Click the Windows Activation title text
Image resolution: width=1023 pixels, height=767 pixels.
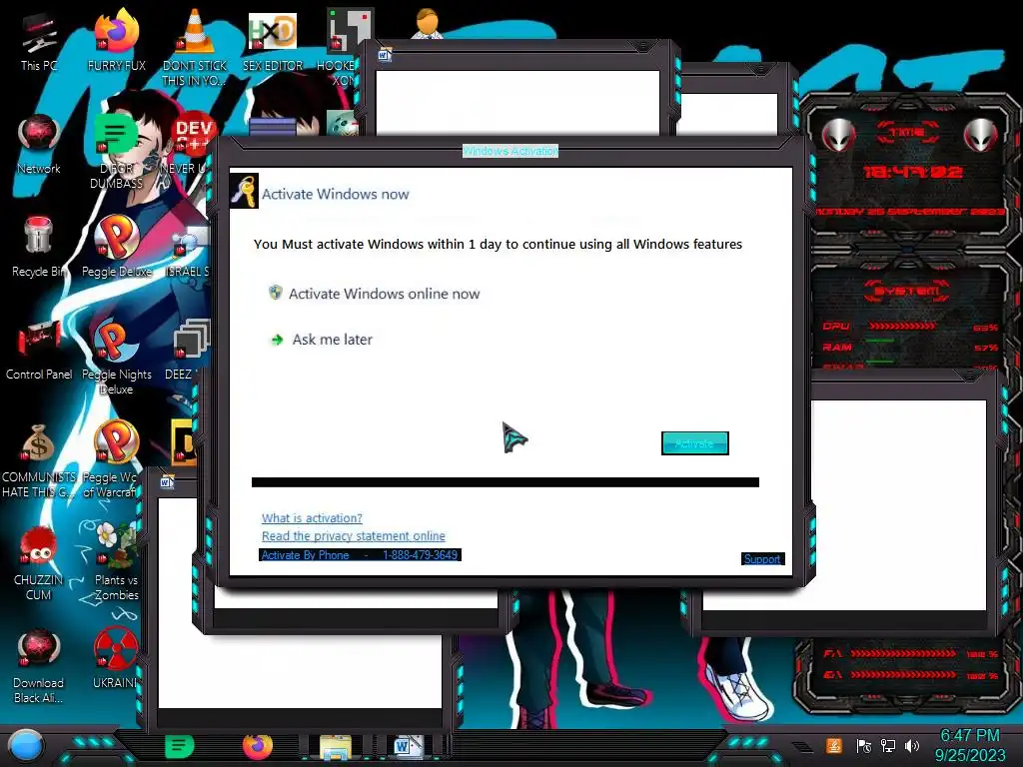click(x=511, y=152)
